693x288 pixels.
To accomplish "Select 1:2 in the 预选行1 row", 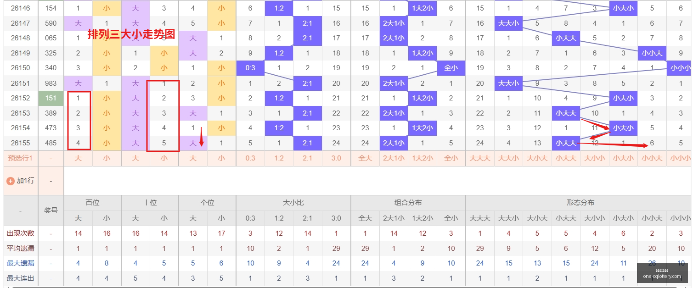I will (279, 158).
